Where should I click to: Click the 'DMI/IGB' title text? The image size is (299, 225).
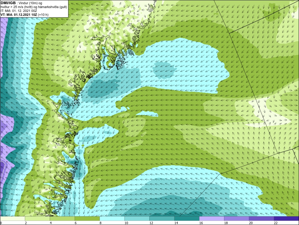8,3
